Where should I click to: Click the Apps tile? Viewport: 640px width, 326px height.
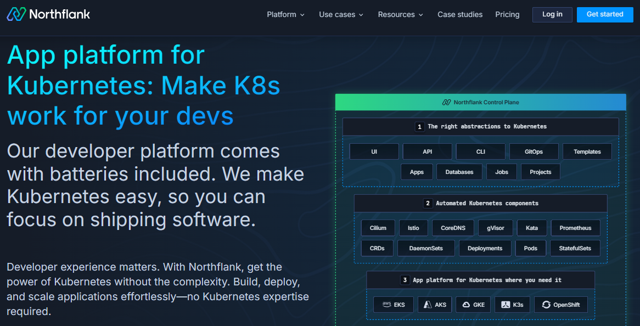[x=416, y=172]
